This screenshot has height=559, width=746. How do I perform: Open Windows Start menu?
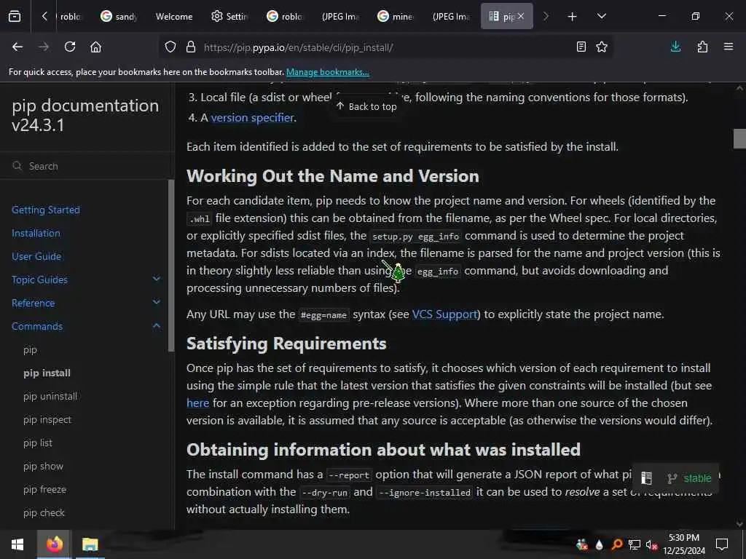(x=17, y=544)
